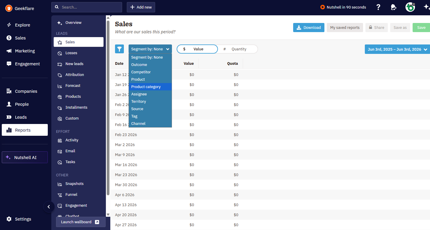Open People person icon
This screenshot has height=230, width=430.
click(x=9, y=104)
